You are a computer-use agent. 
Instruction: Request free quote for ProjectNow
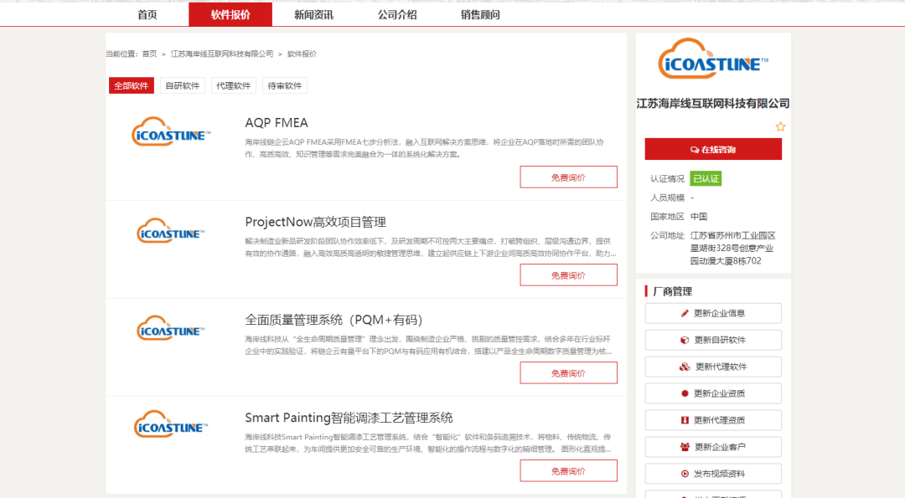(568, 275)
